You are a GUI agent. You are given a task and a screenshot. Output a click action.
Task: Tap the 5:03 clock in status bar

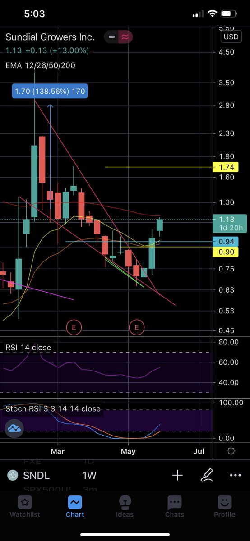pos(34,14)
